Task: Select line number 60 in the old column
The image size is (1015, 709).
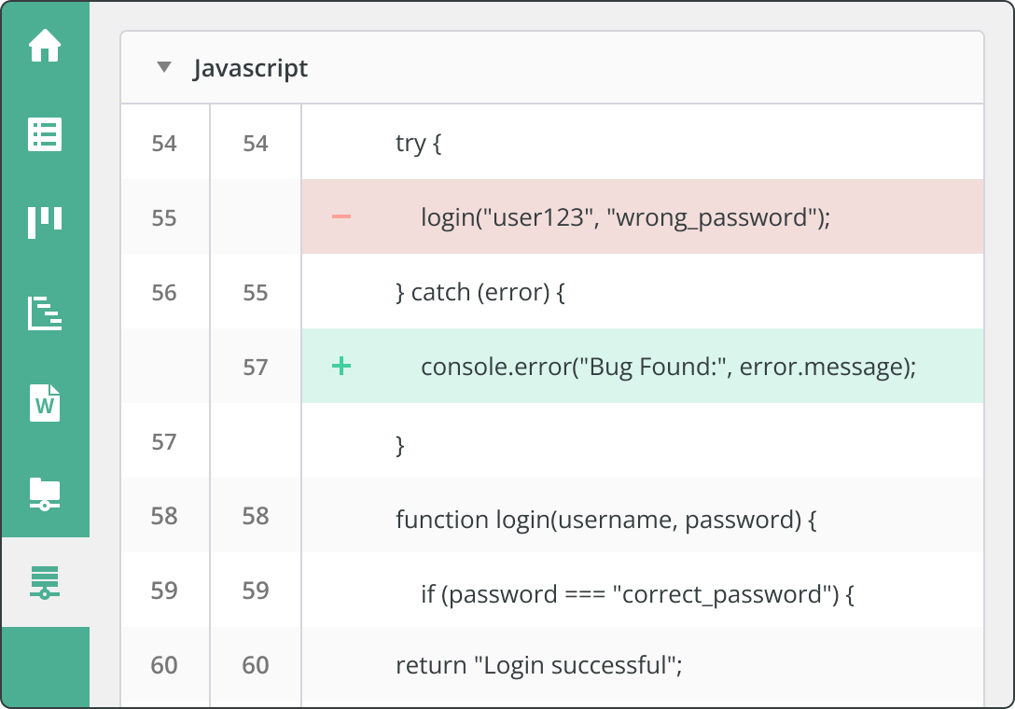Action: click(164, 665)
